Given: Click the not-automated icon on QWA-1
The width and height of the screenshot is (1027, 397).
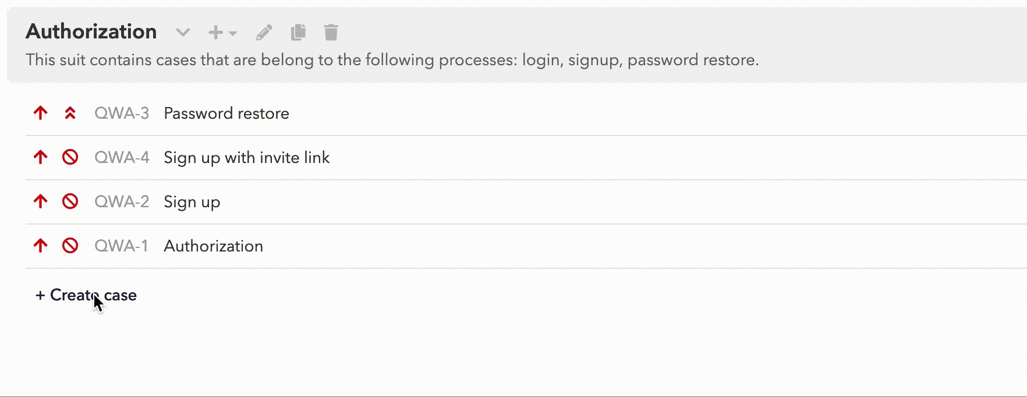Looking at the screenshot, I should [70, 246].
